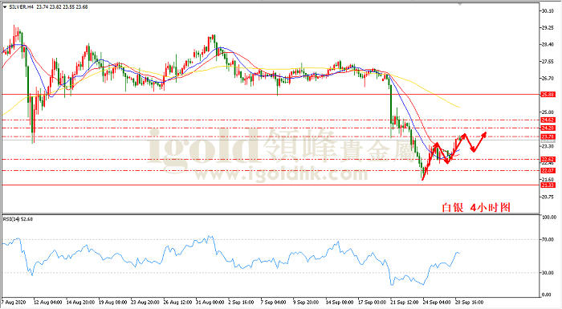Click the yellow moving average line end

[459, 107]
